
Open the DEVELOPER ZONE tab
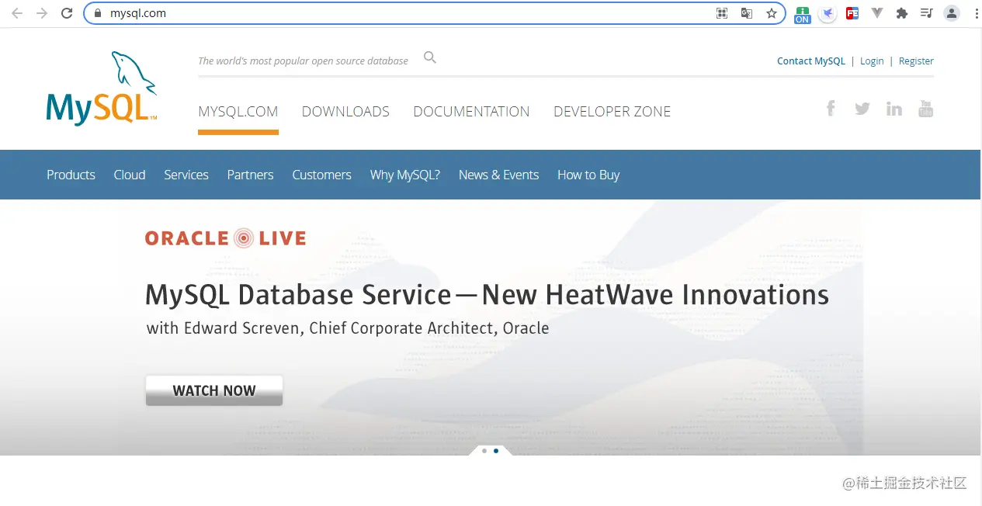click(612, 112)
